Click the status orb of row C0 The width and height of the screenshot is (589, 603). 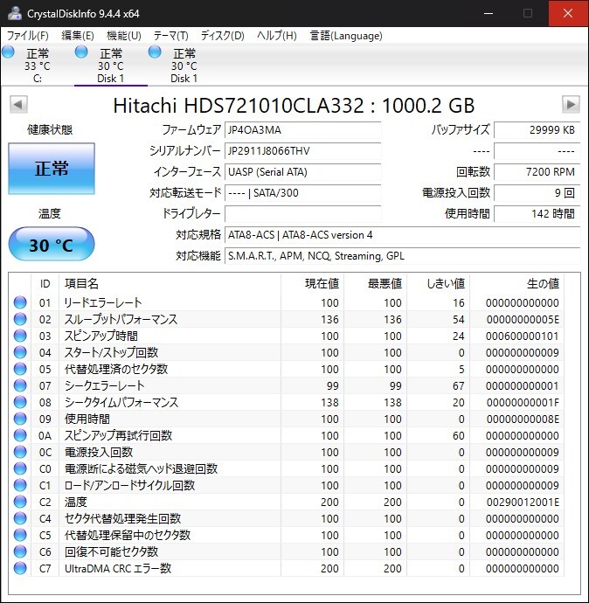(20, 468)
